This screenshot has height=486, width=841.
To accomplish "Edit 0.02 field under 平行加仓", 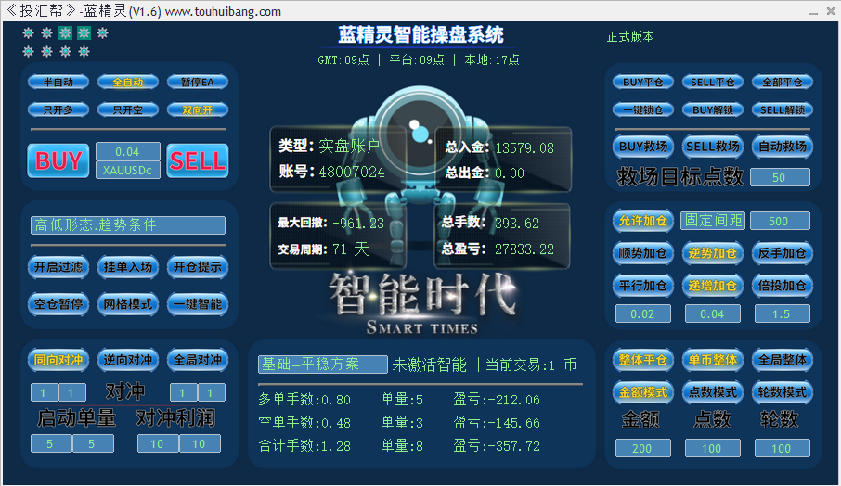I will 643,314.
